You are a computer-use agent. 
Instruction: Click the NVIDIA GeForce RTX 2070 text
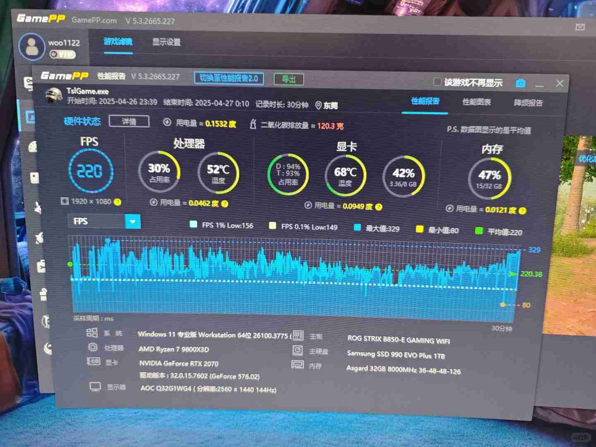179,363
